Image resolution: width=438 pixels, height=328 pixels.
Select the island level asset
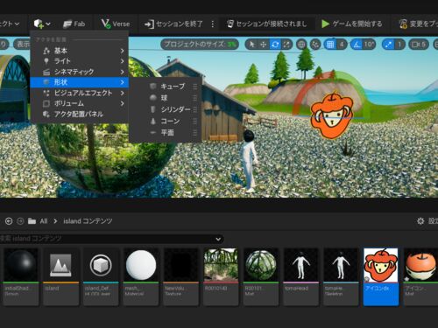[60, 276]
